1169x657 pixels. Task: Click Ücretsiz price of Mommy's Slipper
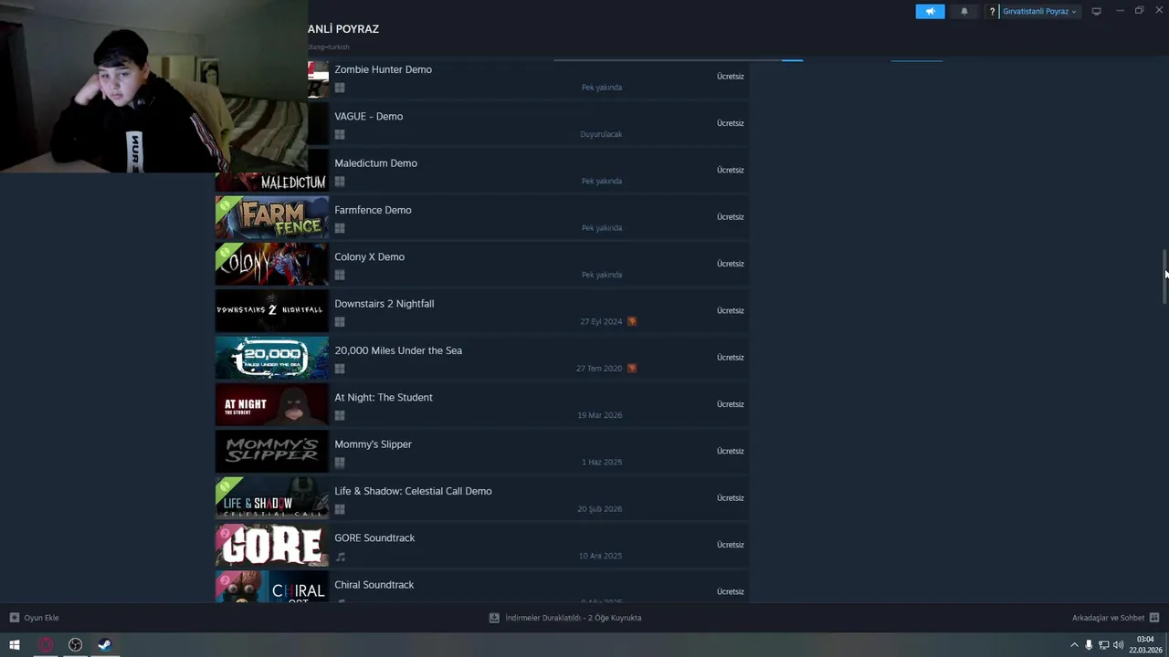tap(731, 451)
